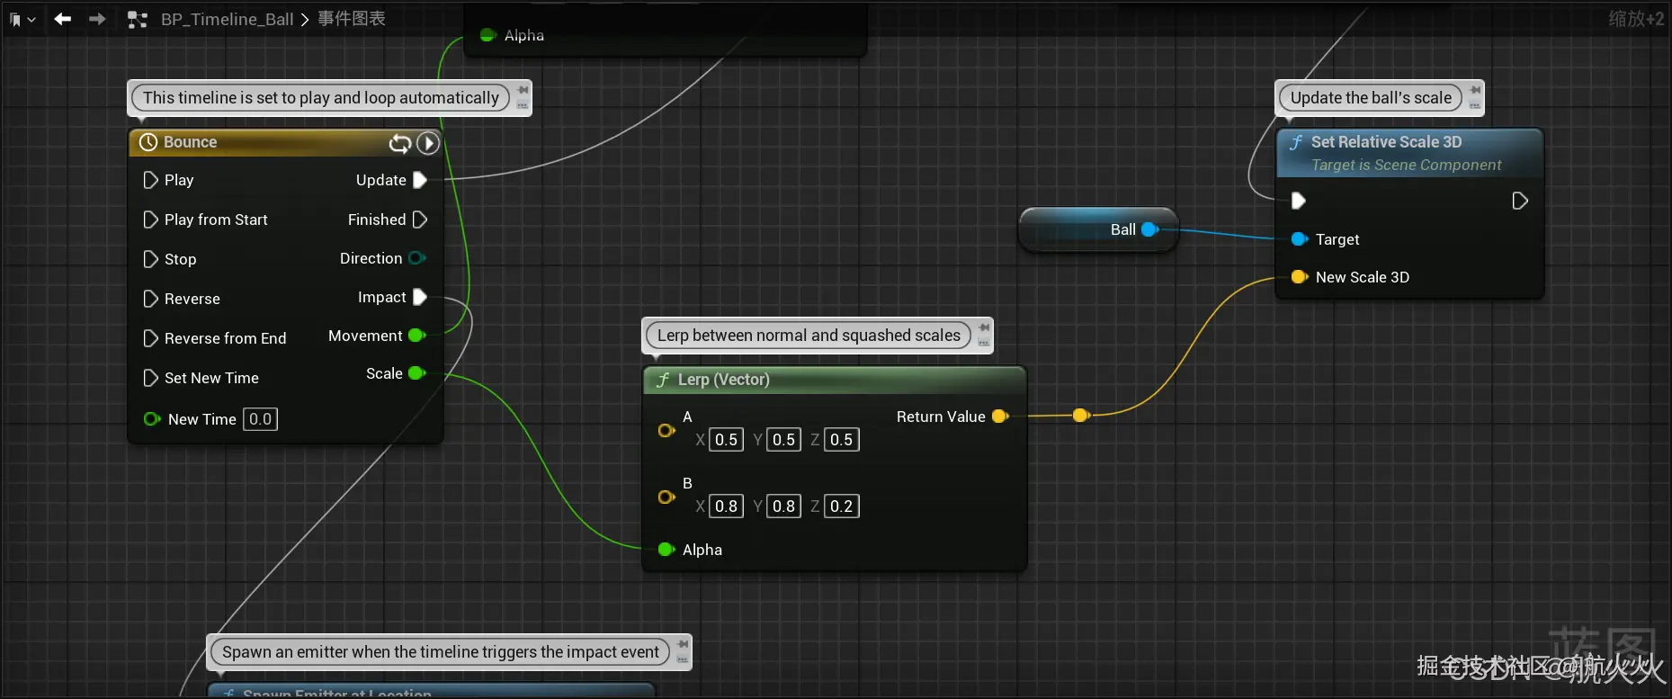Click the Impact exec output pin
The image size is (1672, 699).
coord(420,297)
